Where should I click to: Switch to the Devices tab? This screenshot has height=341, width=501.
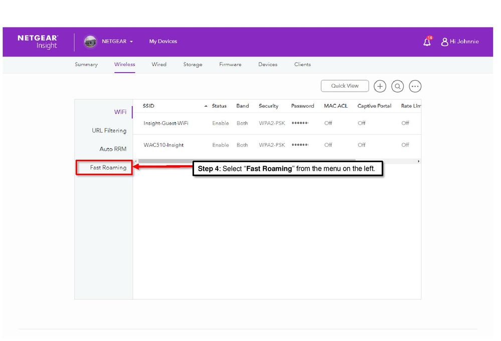pyautogui.click(x=268, y=65)
